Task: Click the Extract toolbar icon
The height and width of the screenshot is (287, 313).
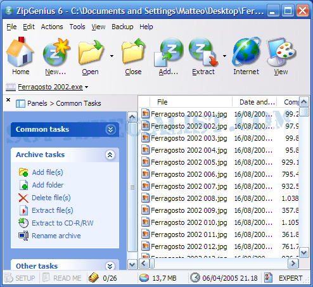Action: [x=203, y=52]
